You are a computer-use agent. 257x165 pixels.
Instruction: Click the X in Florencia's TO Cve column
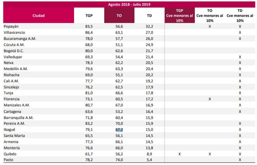click(x=210, y=99)
